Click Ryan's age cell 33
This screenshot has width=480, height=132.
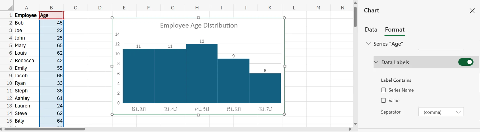pos(51,83)
